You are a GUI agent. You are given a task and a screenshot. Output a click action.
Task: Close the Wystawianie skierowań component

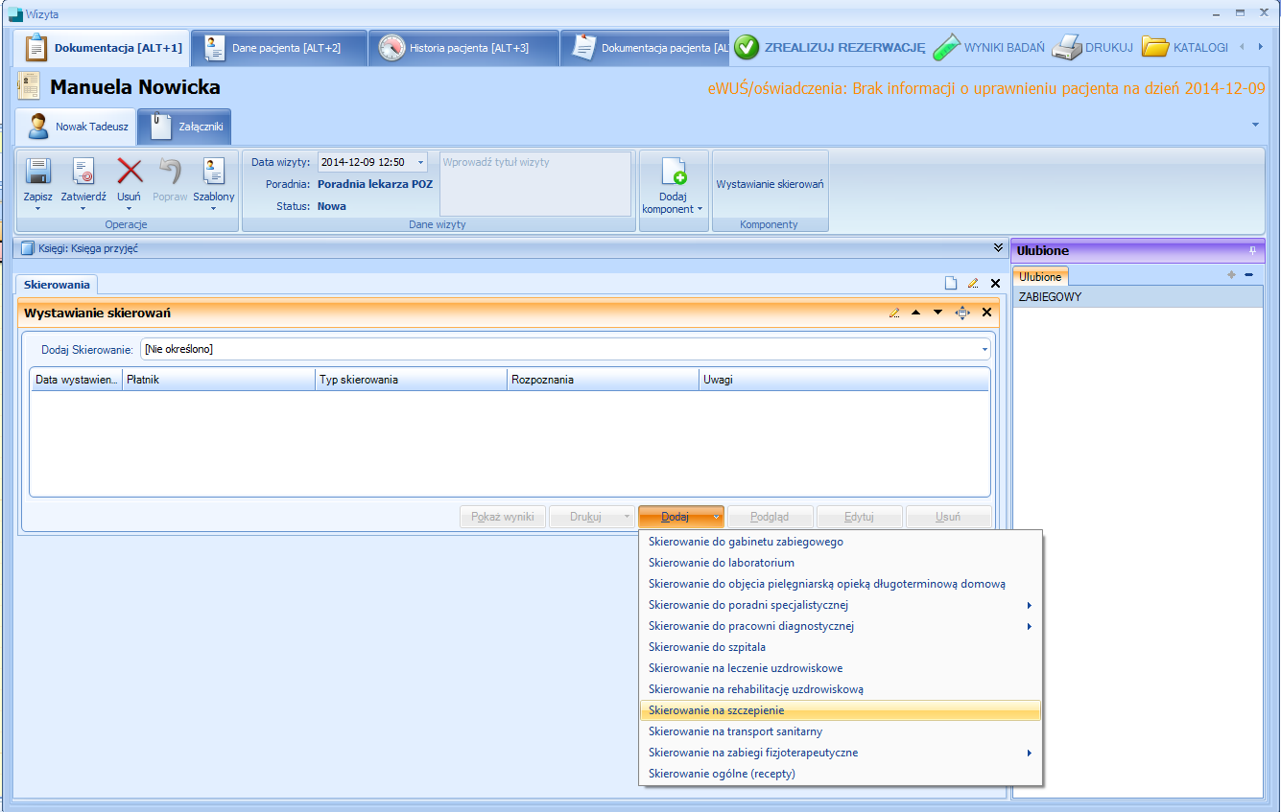click(x=986, y=313)
